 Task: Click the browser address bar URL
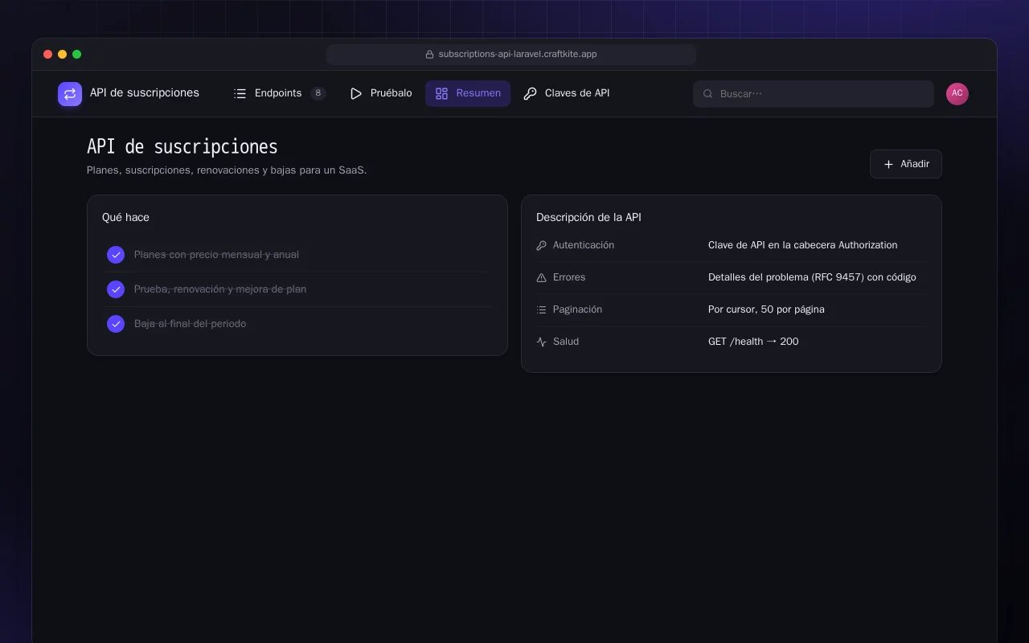[x=511, y=55]
